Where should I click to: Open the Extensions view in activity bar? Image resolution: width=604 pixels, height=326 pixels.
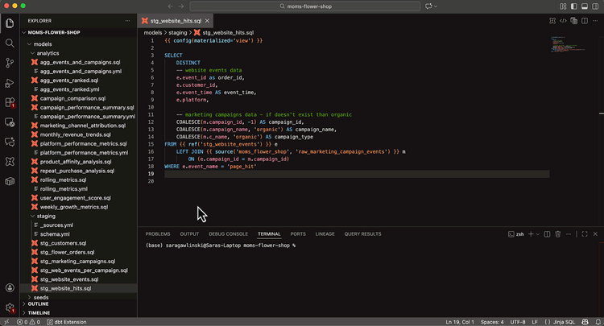click(10, 103)
